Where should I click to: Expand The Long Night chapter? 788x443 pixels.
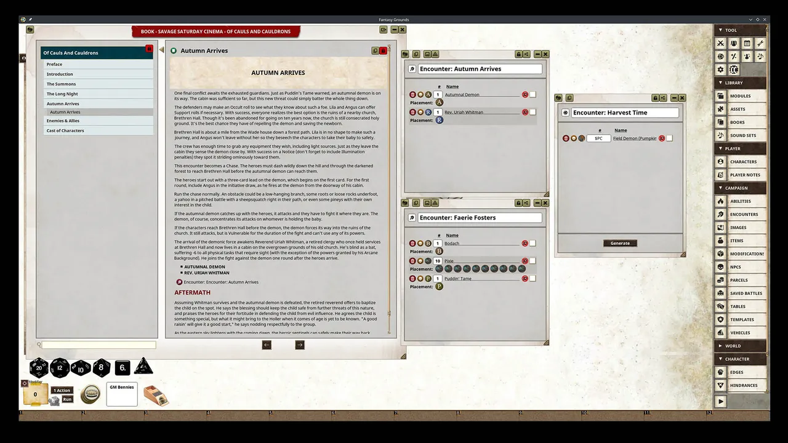[97, 94]
